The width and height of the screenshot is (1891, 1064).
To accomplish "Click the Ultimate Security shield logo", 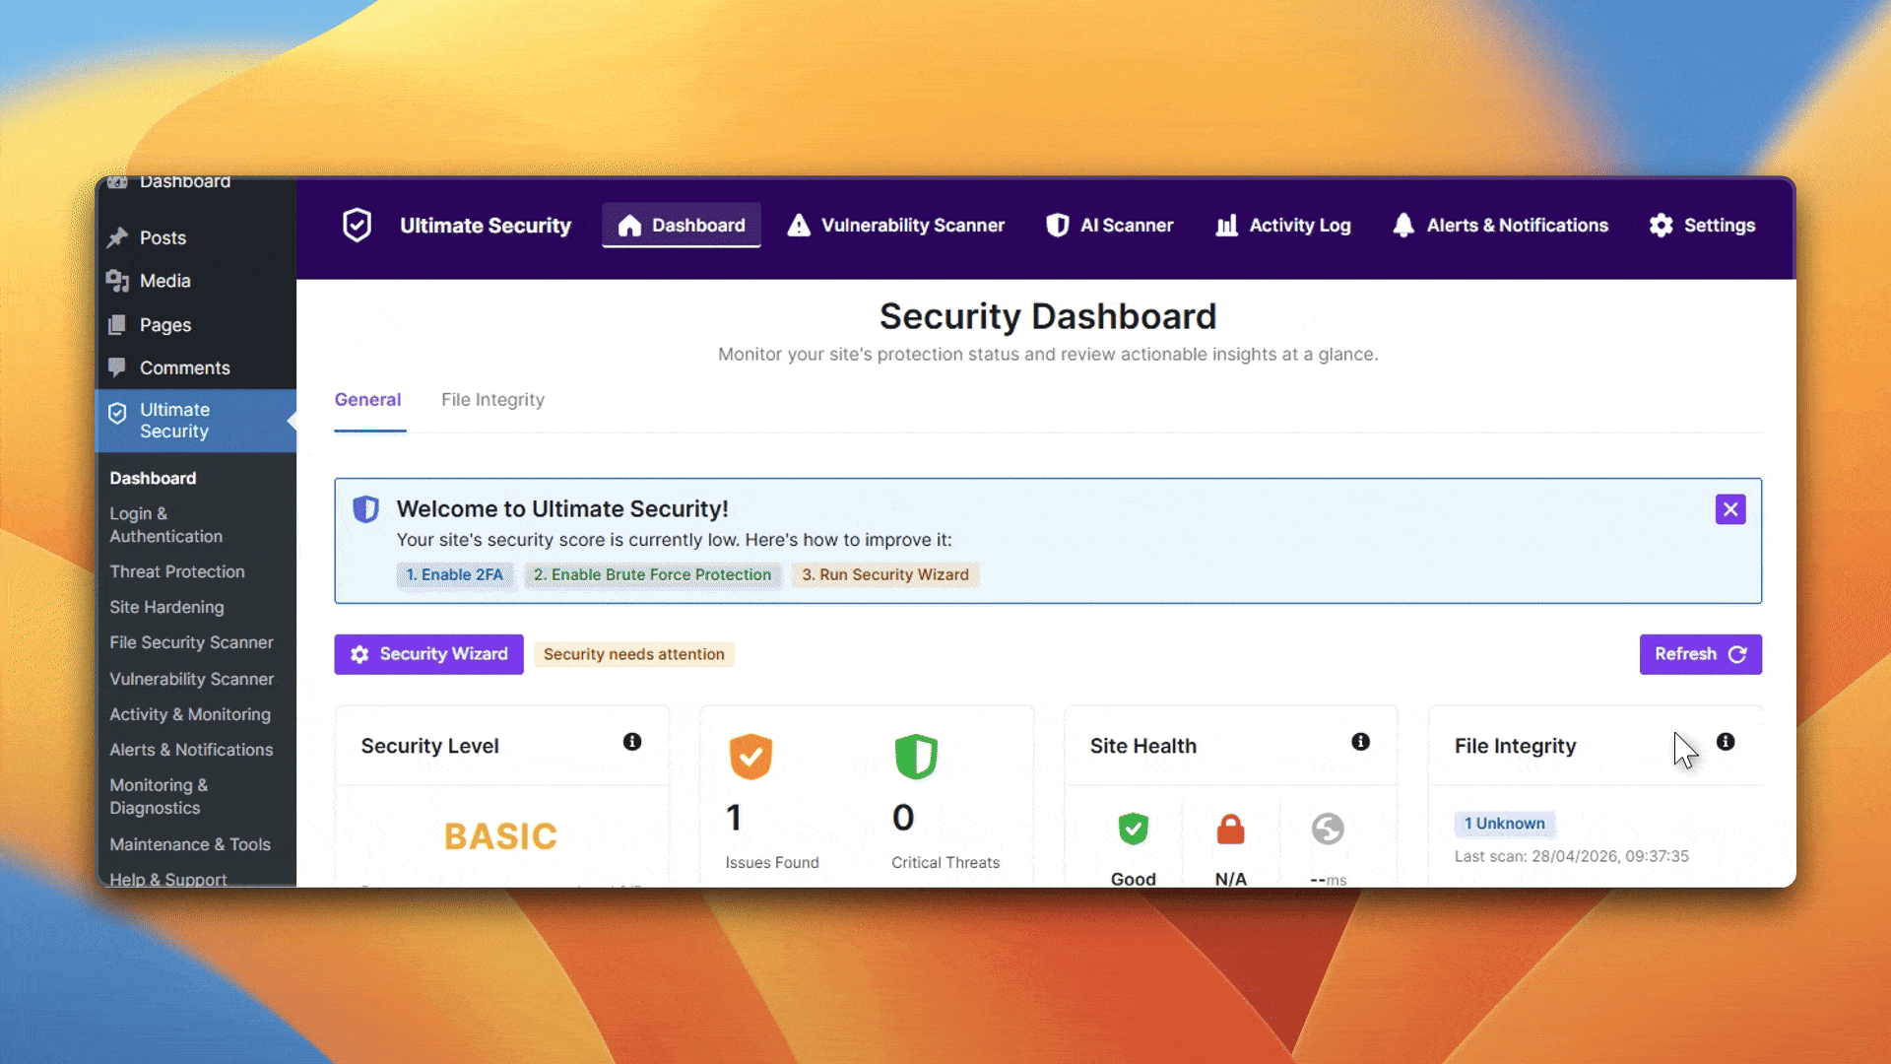I will pyautogui.click(x=357, y=225).
